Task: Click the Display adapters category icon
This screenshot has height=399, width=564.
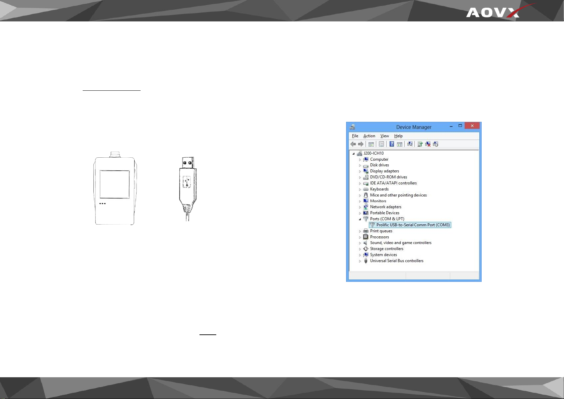Action: tap(366, 171)
